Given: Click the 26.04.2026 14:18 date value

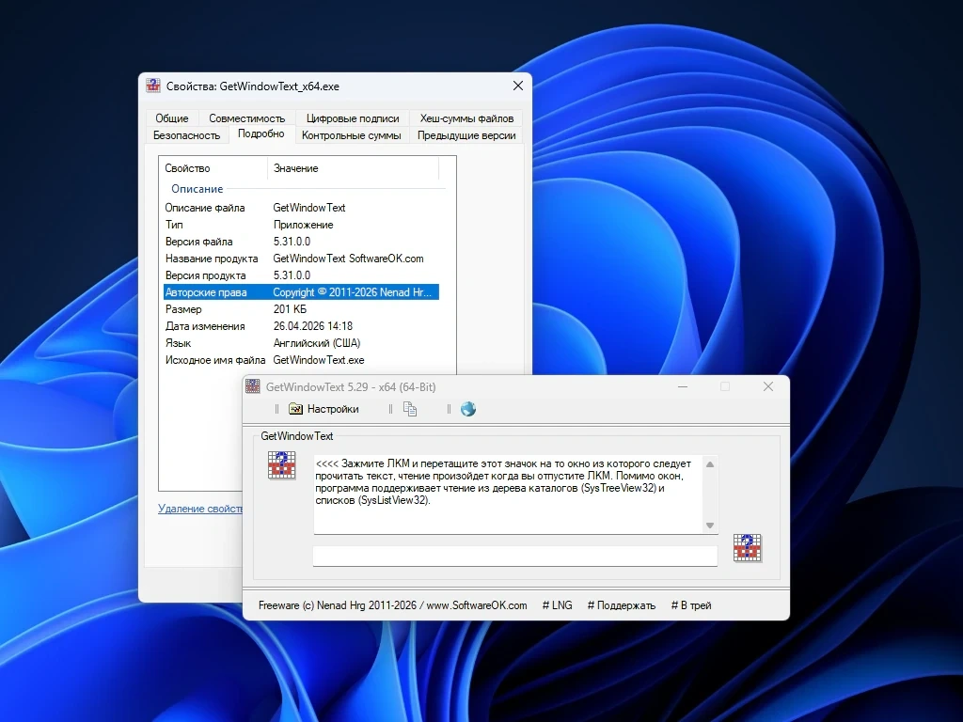Looking at the screenshot, I should pos(312,326).
